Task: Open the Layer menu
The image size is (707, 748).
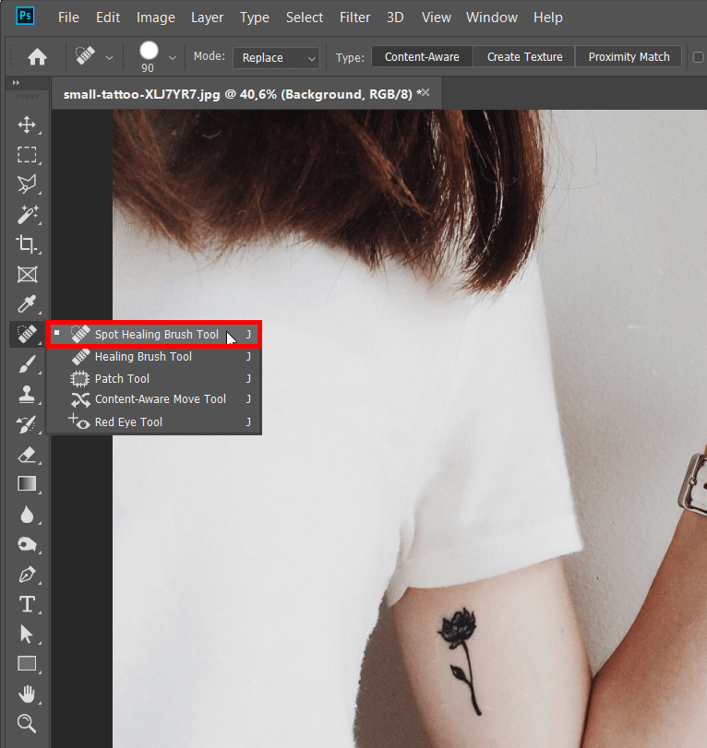Action: pos(207,18)
